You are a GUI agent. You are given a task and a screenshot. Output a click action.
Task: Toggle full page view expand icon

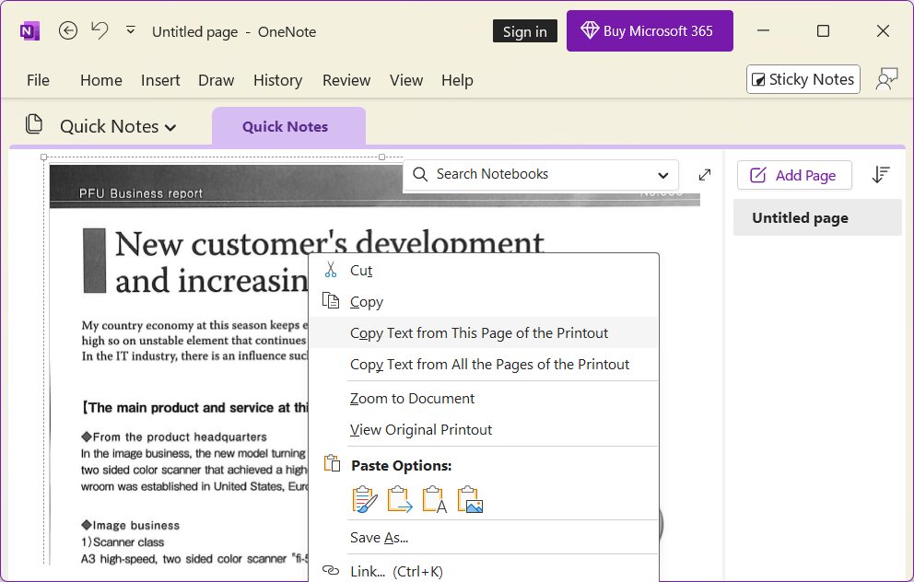click(705, 175)
